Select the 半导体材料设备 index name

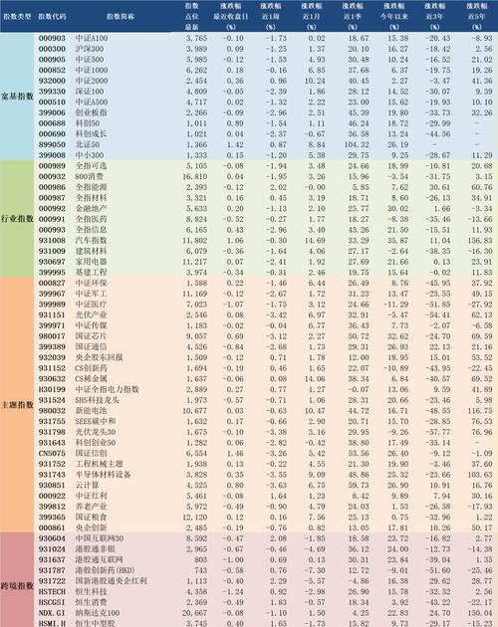pos(104,475)
